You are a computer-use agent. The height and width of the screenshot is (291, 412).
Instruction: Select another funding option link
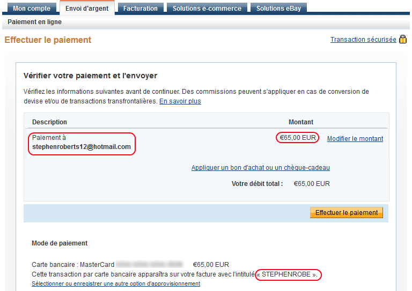click(116, 283)
